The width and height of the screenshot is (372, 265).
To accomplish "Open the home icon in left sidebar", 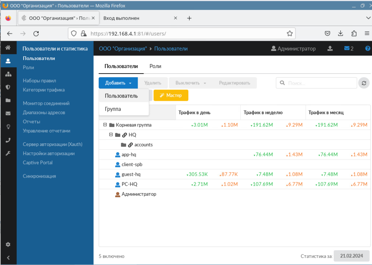I will [x=8, y=48].
